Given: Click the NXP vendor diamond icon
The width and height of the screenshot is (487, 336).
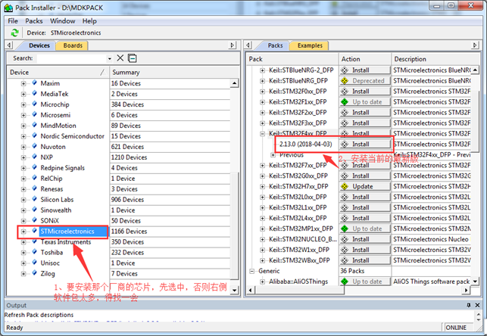Looking at the screenshot, I should coord(35,157).
